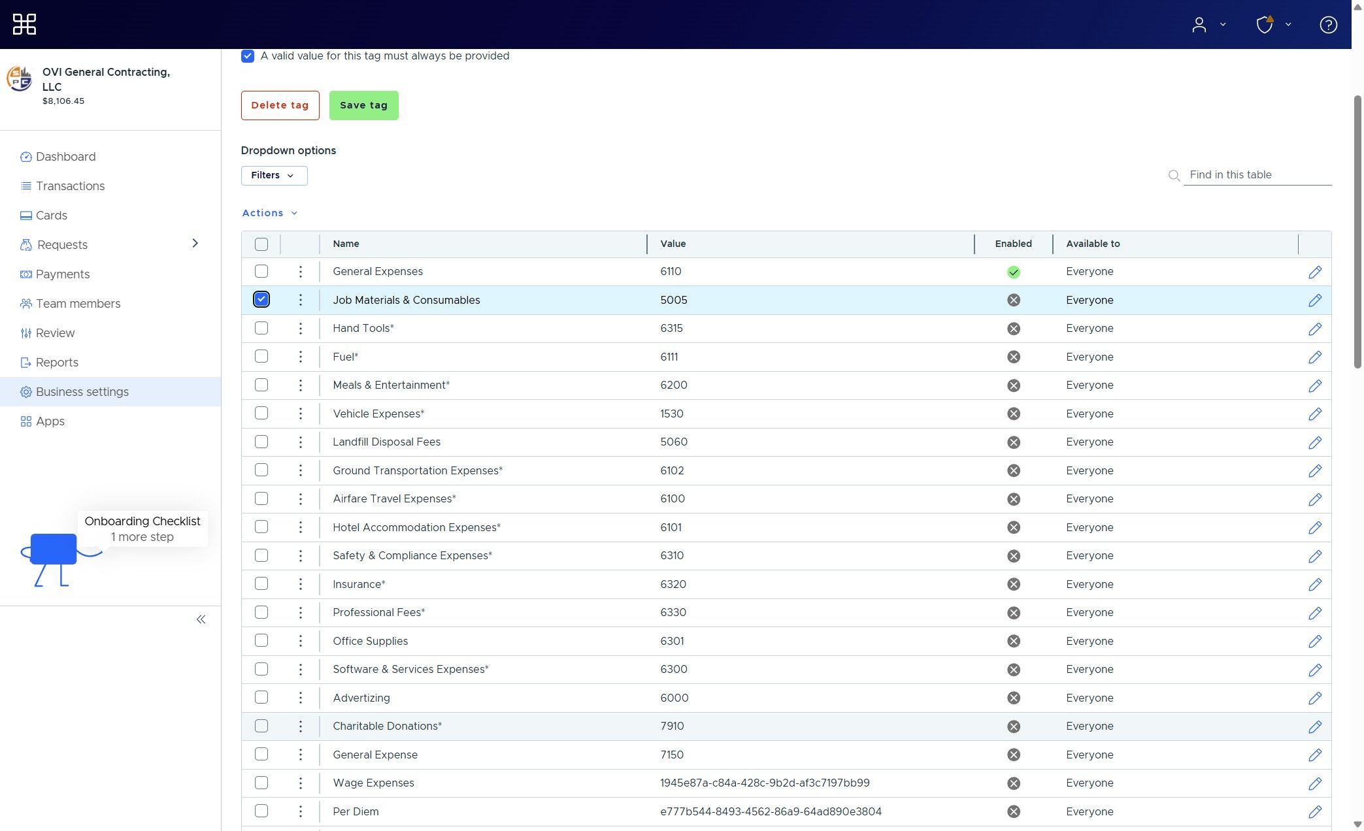Image resolution: width=1364 pixels, height=831 pixels.
Task: Go to Transactions in sidebar
Action: [x=70, y=186]
